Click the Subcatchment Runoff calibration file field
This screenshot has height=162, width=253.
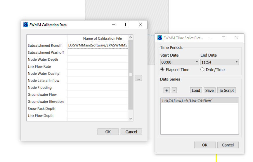pyautogui.click(x=98, y=45)
